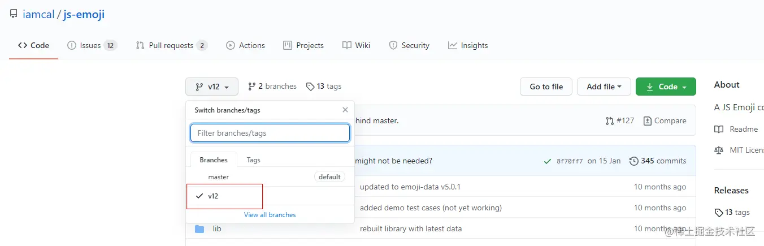
Task: Click the Filter branches/tags input
Action: [270, 133]
